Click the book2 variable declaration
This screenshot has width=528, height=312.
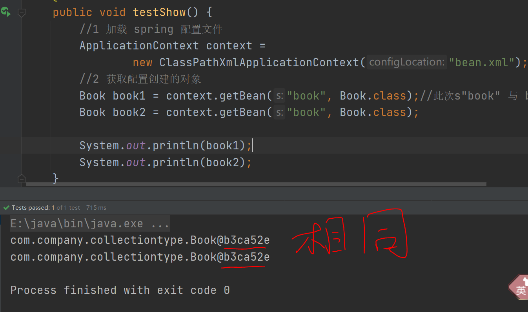pos(129,112)
